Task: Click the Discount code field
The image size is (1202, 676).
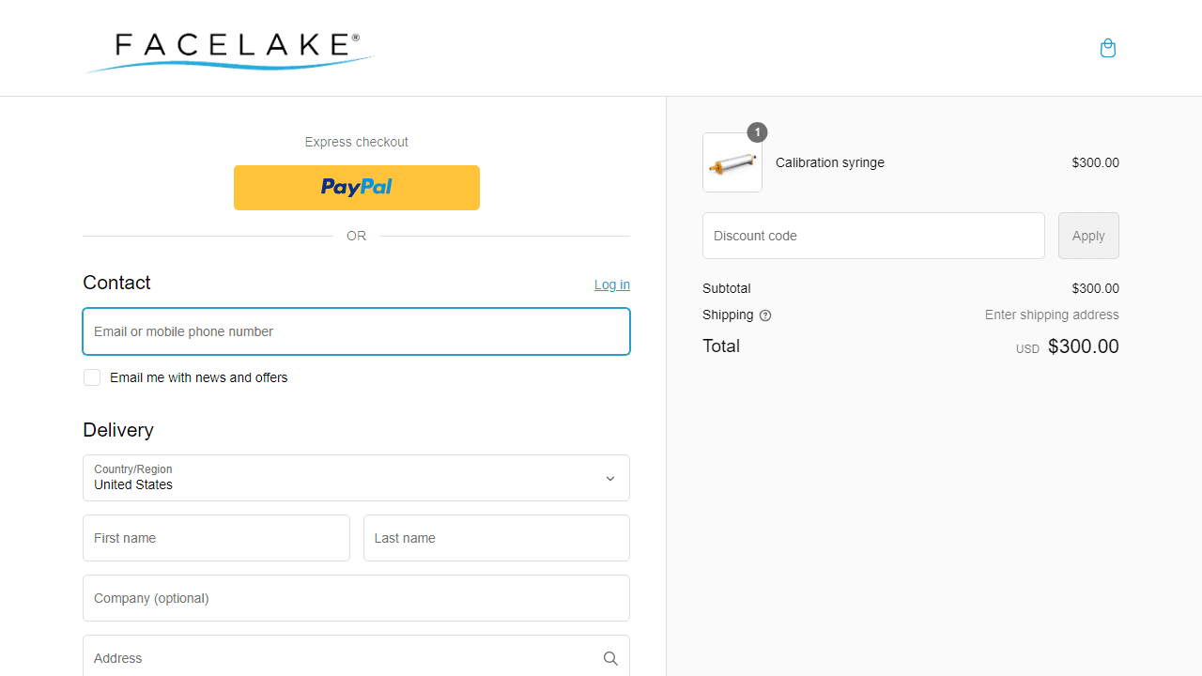Action: [873, 236]
